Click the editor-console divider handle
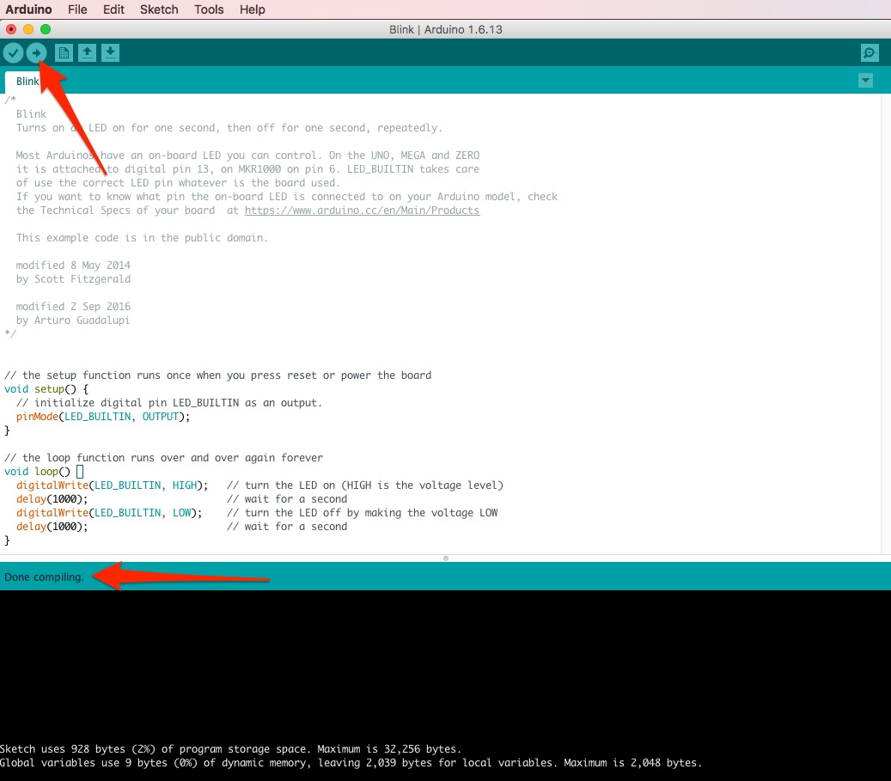This screenshot has height=781, width=891. click(446, 558)
